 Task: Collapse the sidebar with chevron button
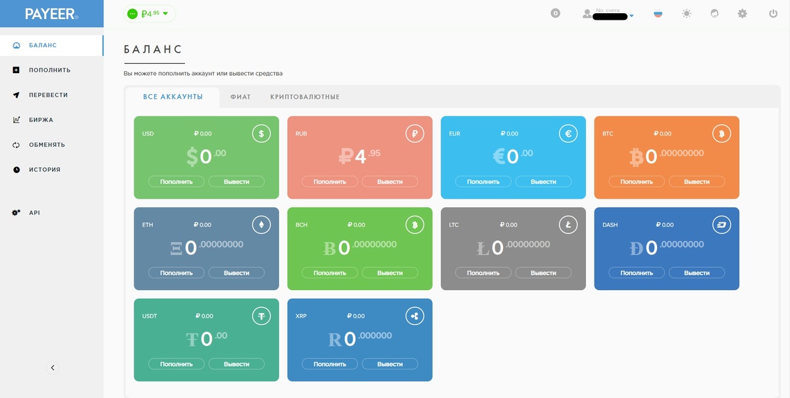(53, 368)
